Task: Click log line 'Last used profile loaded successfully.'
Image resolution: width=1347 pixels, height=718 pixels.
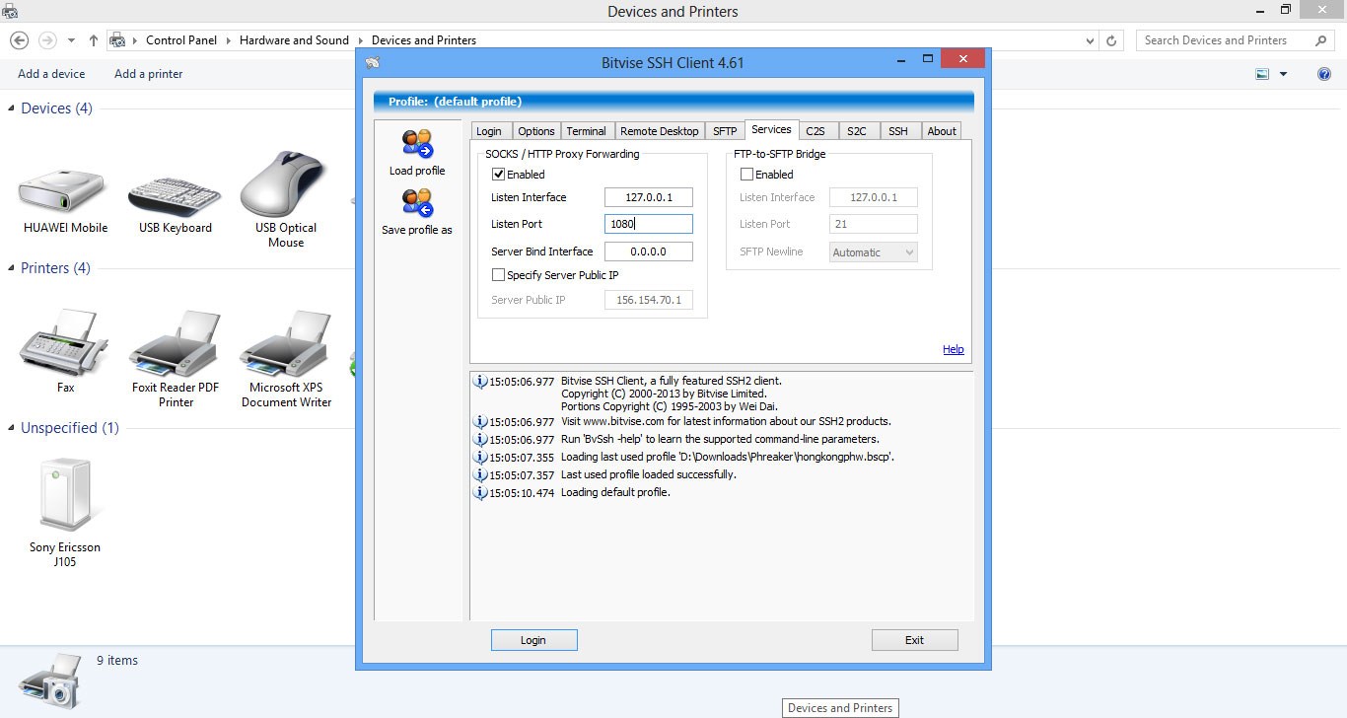Action: 649,474
